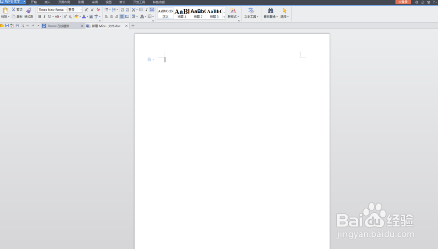
Task: Switch to the 引用 (References) tab
Action: 81,2
